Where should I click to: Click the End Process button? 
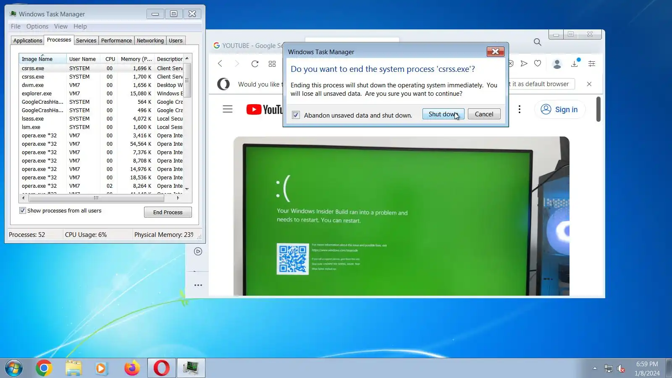click(168, 212)
